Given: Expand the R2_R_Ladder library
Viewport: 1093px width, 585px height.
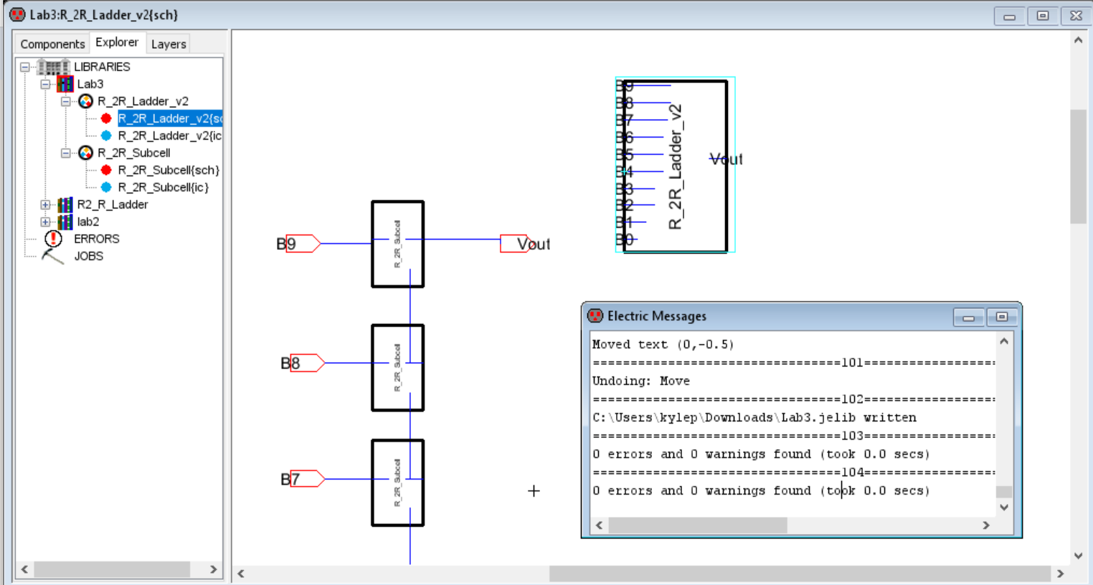Looking at the screenshot, I should (45, 204).
